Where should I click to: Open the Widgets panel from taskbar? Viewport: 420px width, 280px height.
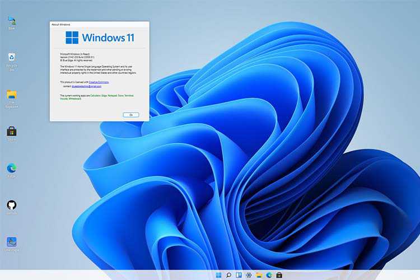tap(239, 275)
